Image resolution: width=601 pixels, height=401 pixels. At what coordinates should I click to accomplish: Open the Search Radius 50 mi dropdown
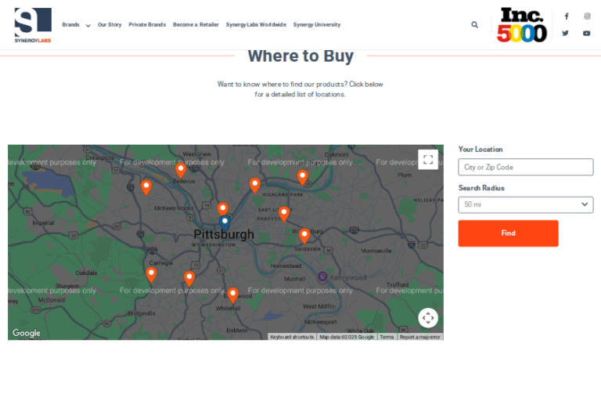[525, 204]
